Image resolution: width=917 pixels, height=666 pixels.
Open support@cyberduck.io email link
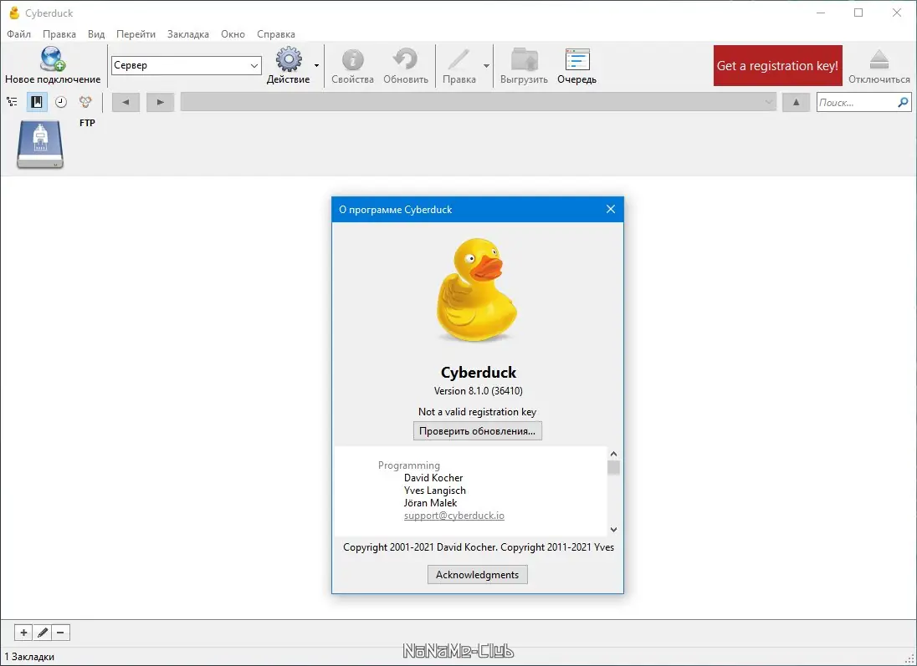(453, 516)
